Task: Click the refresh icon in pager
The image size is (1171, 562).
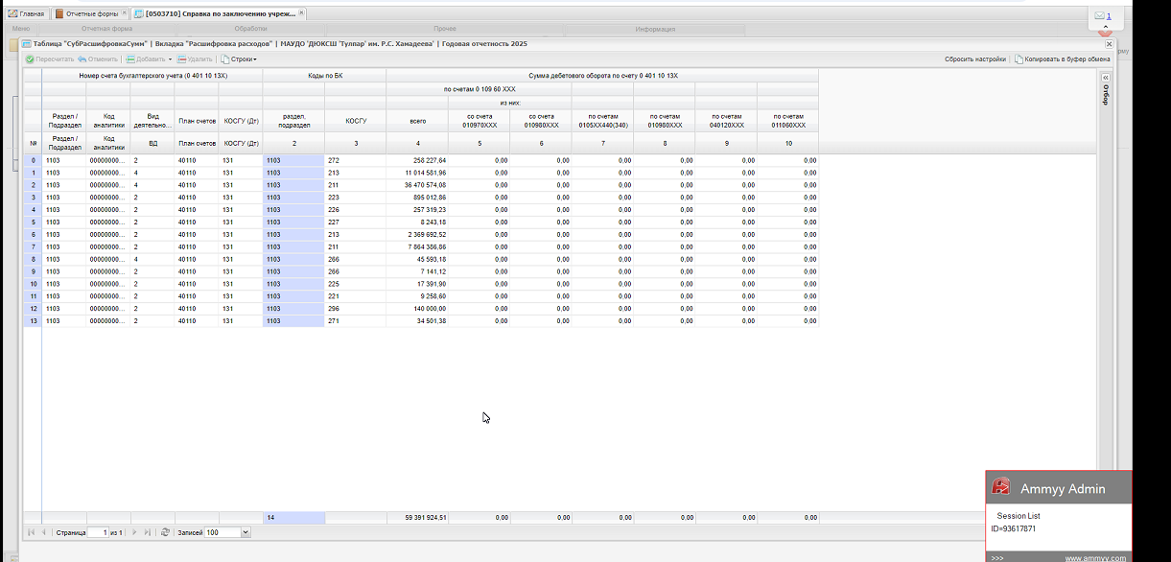Action: pyautogui.click(x=165, y=532)
